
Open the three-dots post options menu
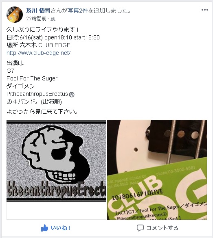pos(204,10)
